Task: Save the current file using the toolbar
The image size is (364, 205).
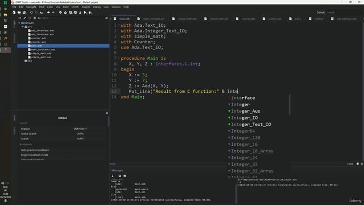Action: pos(24,13)
